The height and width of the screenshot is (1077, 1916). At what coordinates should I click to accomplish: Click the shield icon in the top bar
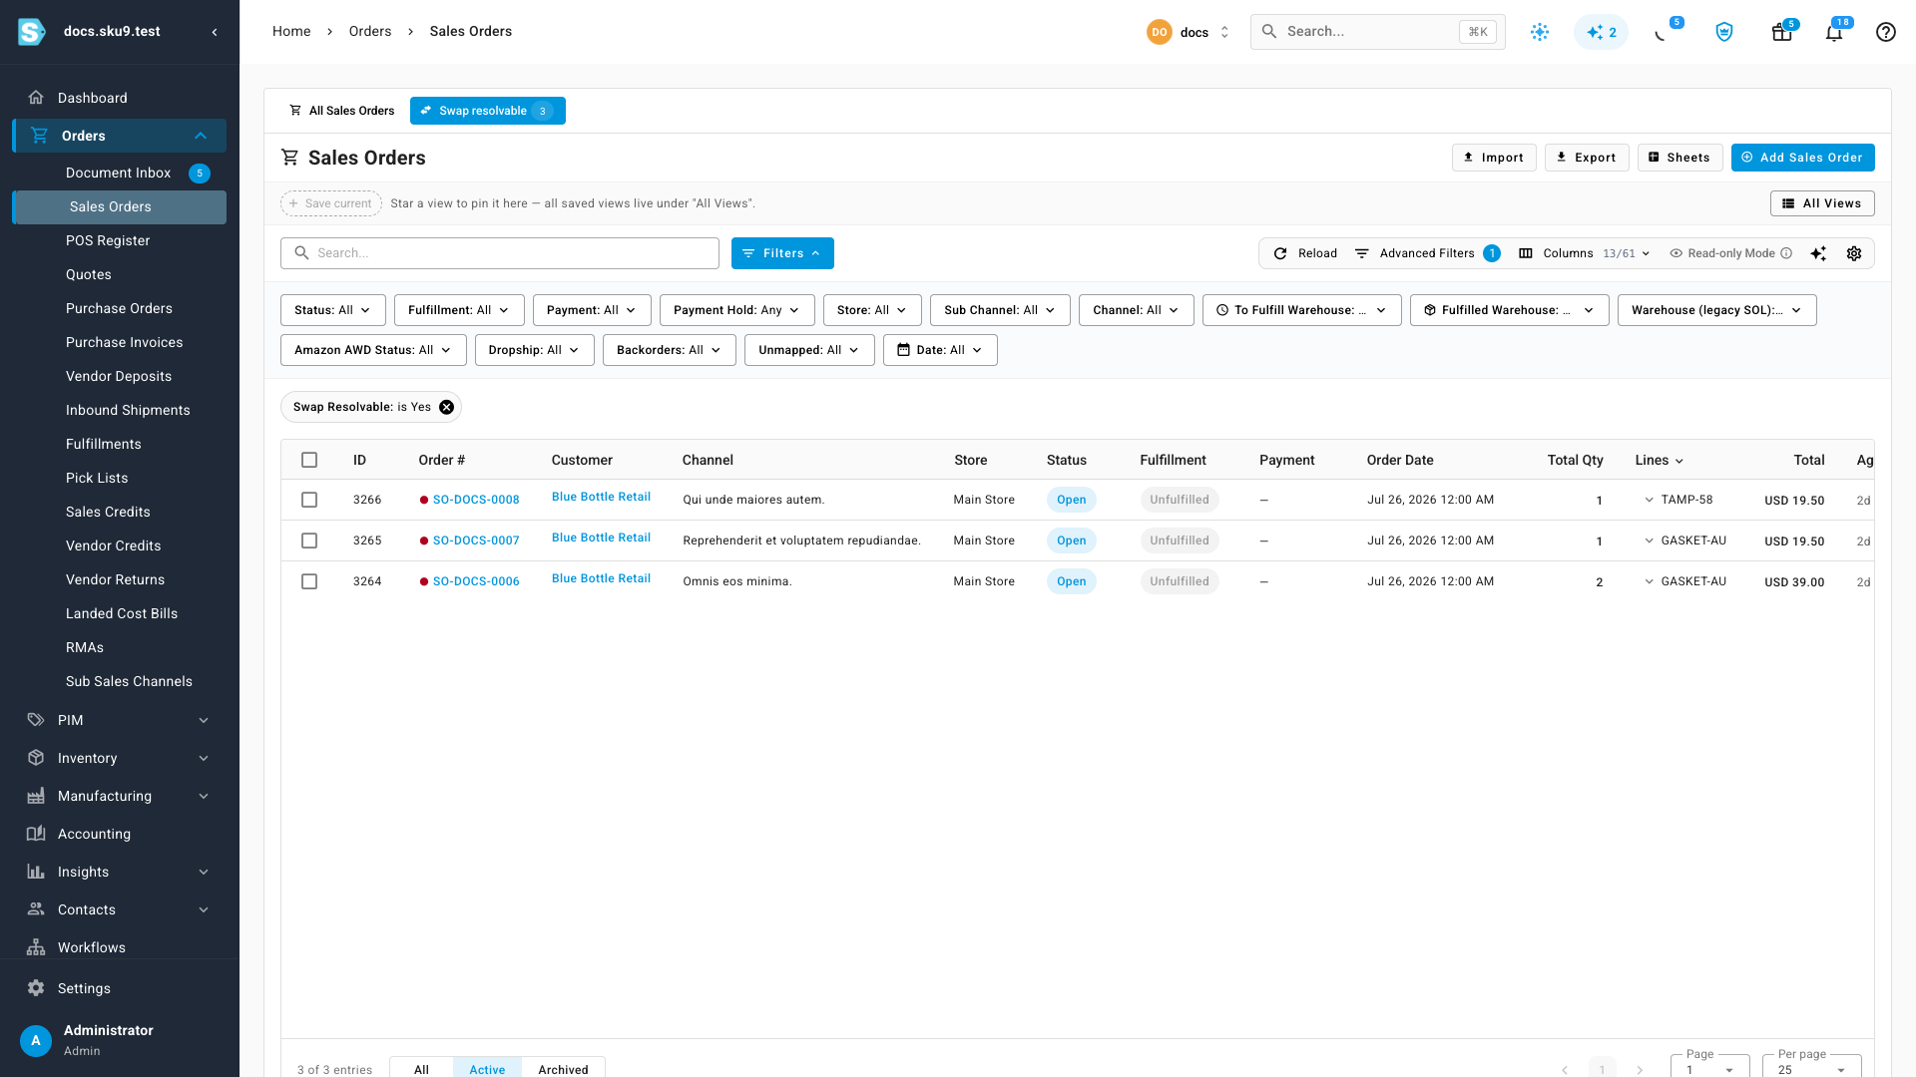(1724, 32)
